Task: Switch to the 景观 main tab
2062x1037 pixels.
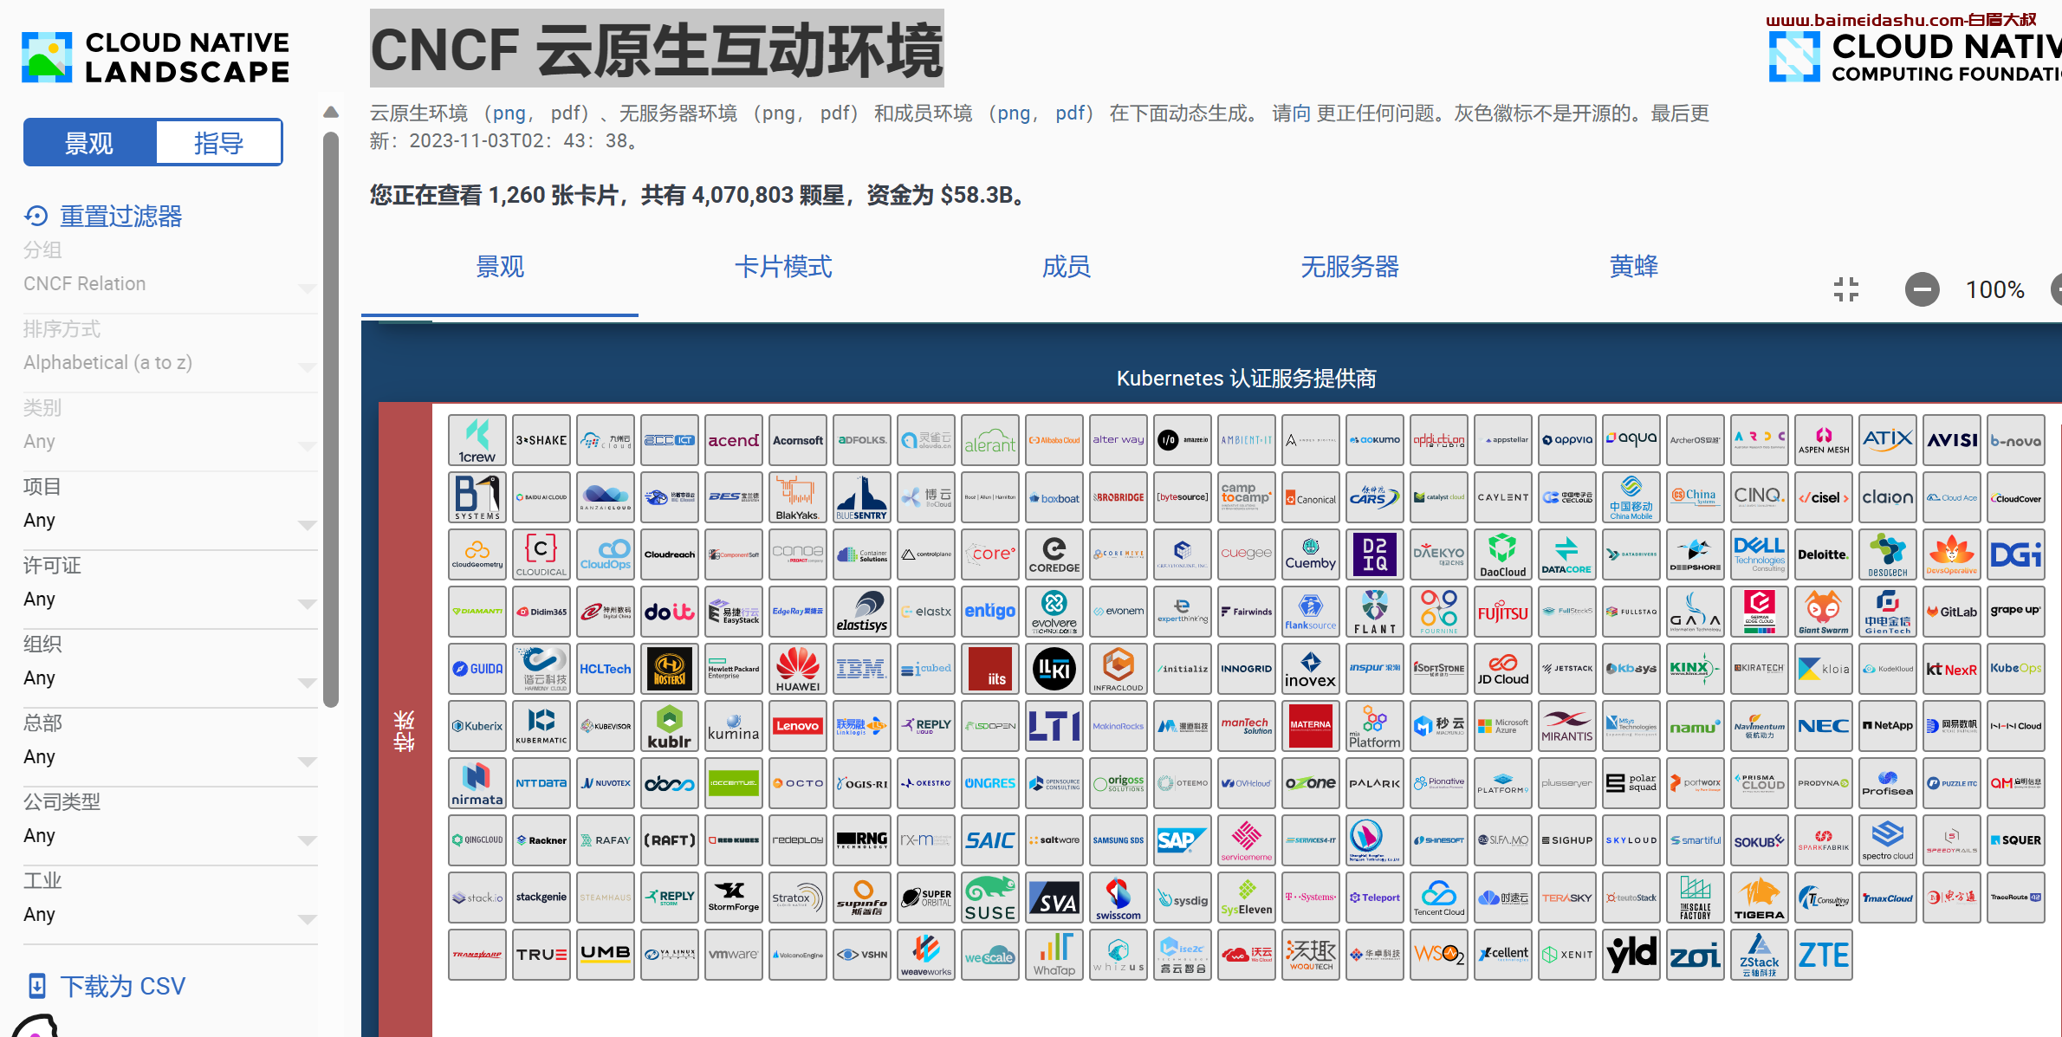Action: click(x=500, y=267)
